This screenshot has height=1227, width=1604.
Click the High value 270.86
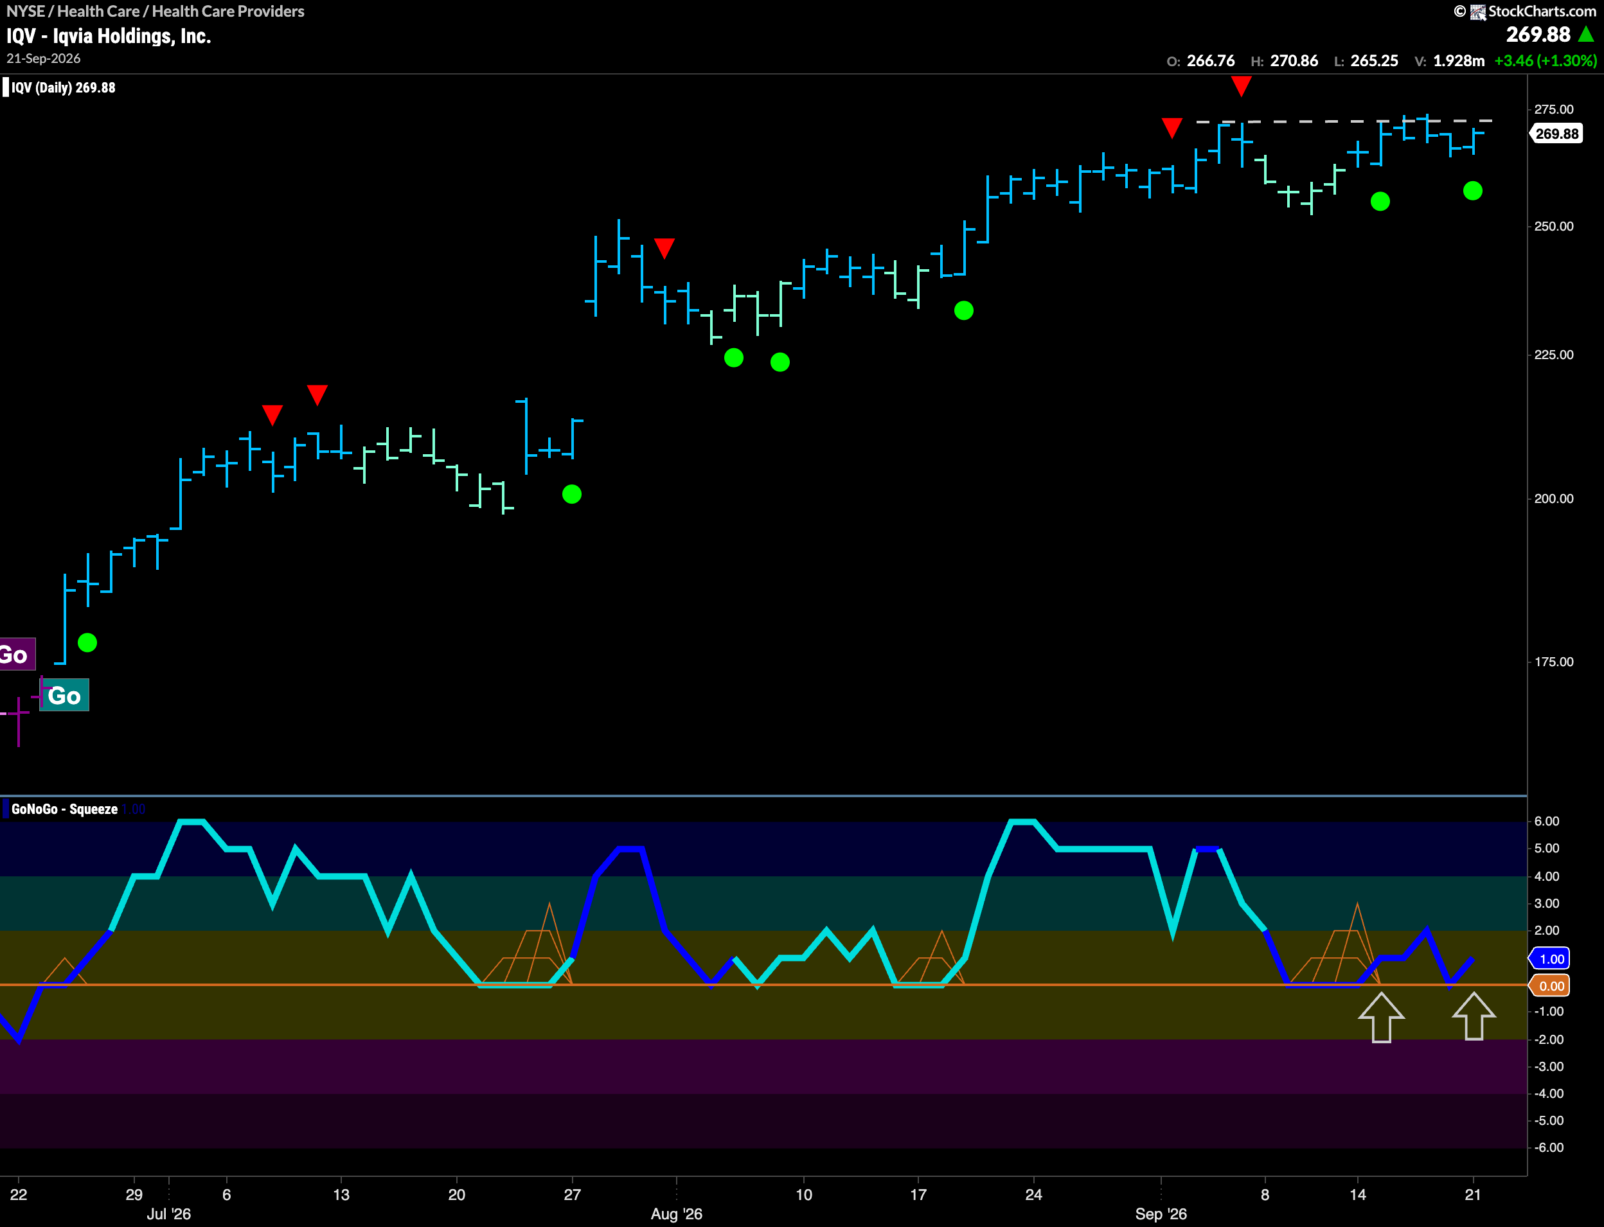pyautogui.click(x=1294, y=60)
